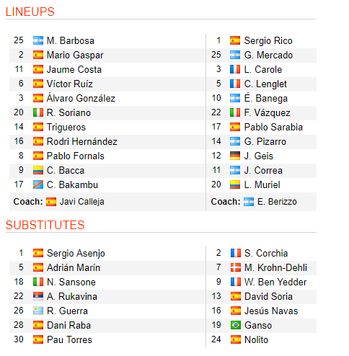
Task: Click Uruguay flag next to R. Guerra
Action: 38,311
